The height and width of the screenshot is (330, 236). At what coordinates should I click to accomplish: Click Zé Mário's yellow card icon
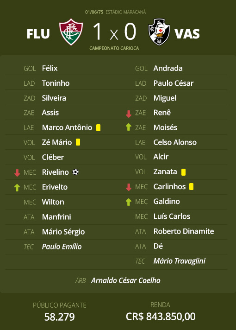click(x=78, y=142)
